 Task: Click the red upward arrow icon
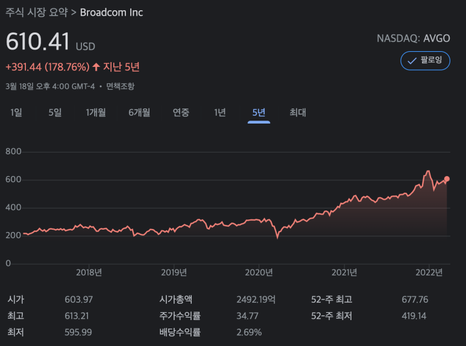click(x=96, y=67)
